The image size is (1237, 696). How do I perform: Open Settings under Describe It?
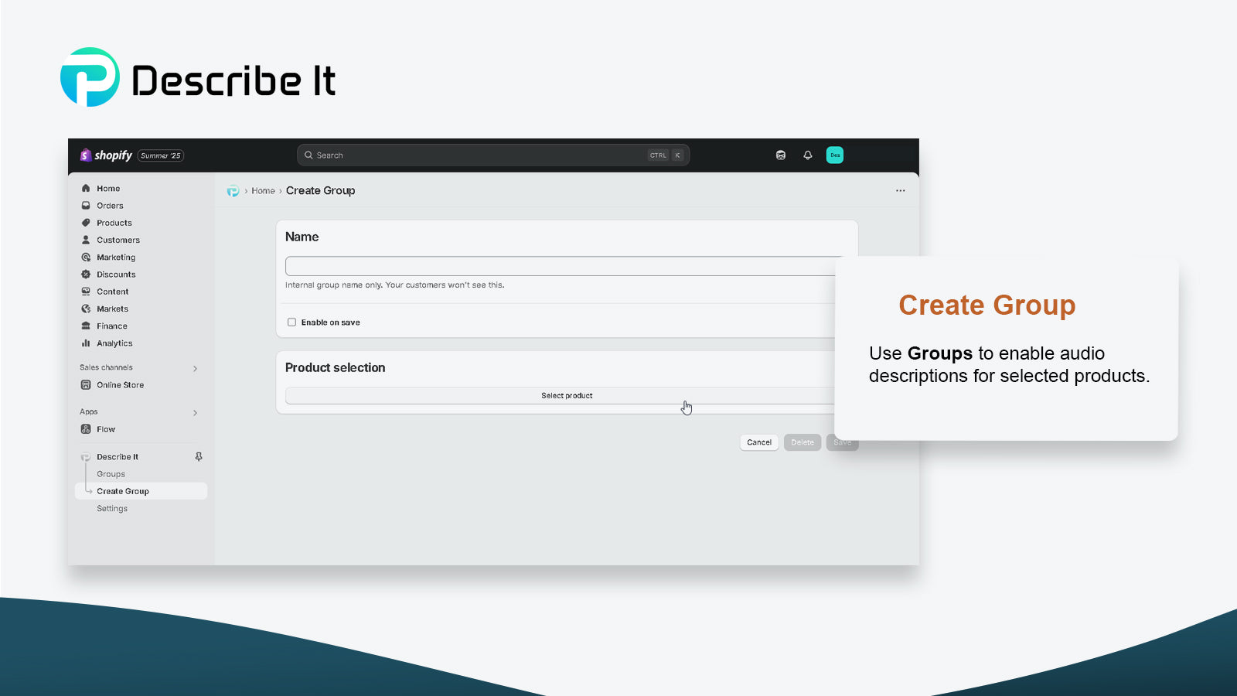tap(112, 509)
